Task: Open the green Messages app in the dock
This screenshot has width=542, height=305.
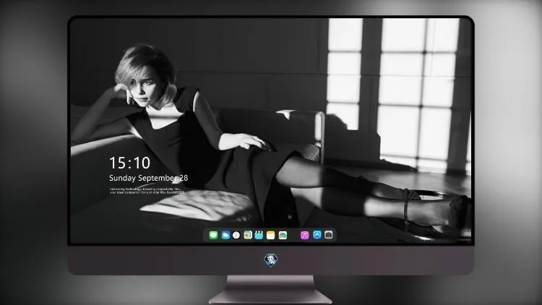Action: 213,235
